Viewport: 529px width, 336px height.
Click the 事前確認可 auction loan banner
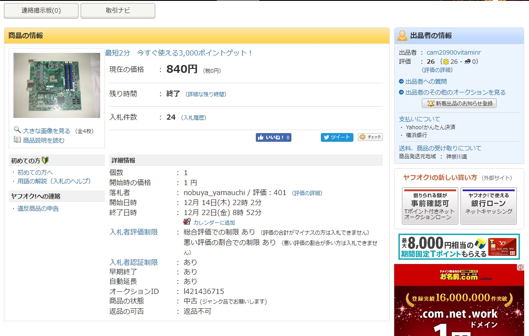click(430, 206)
